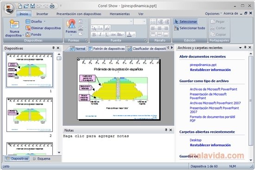
Task: Click Eliminar diapositiva
Action: pos(43,28)
